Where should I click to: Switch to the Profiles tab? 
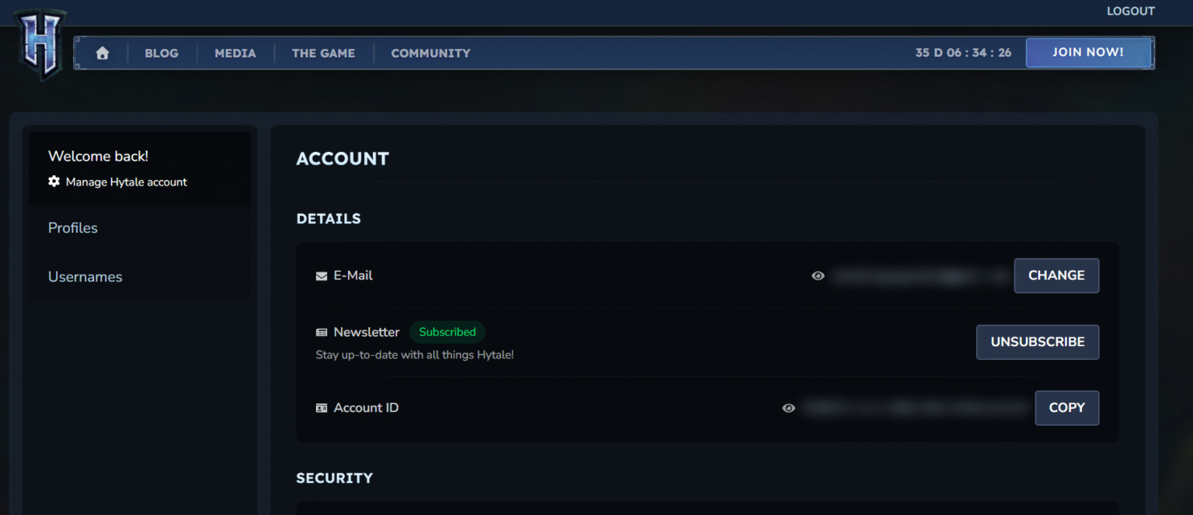click(x=72, y=227)
